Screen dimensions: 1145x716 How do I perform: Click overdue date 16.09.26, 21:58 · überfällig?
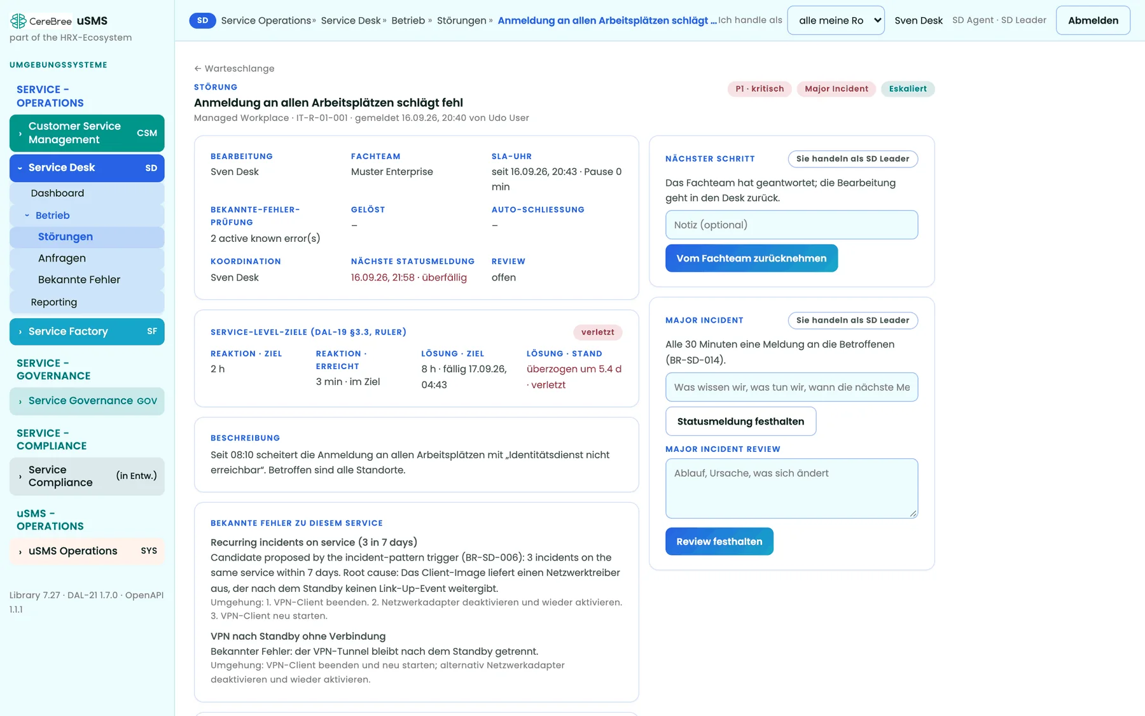coord(409,277)
